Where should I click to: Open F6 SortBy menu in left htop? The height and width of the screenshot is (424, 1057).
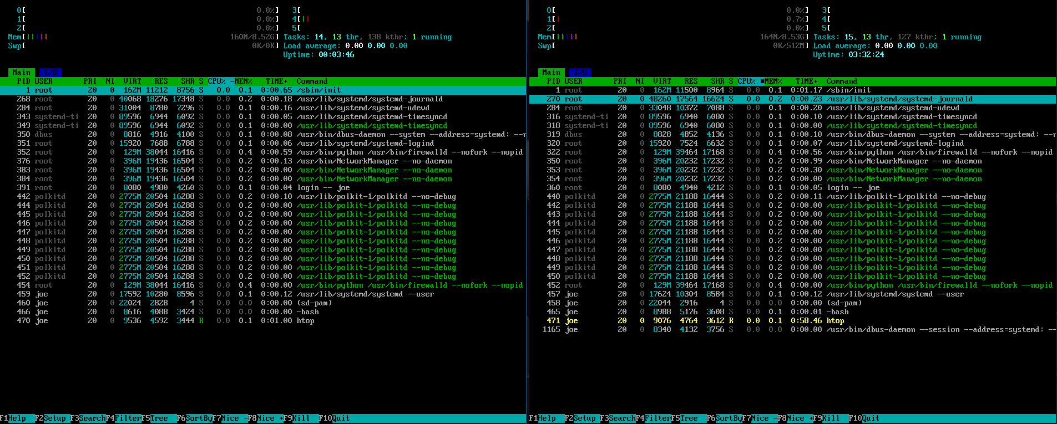click(195, 418)
